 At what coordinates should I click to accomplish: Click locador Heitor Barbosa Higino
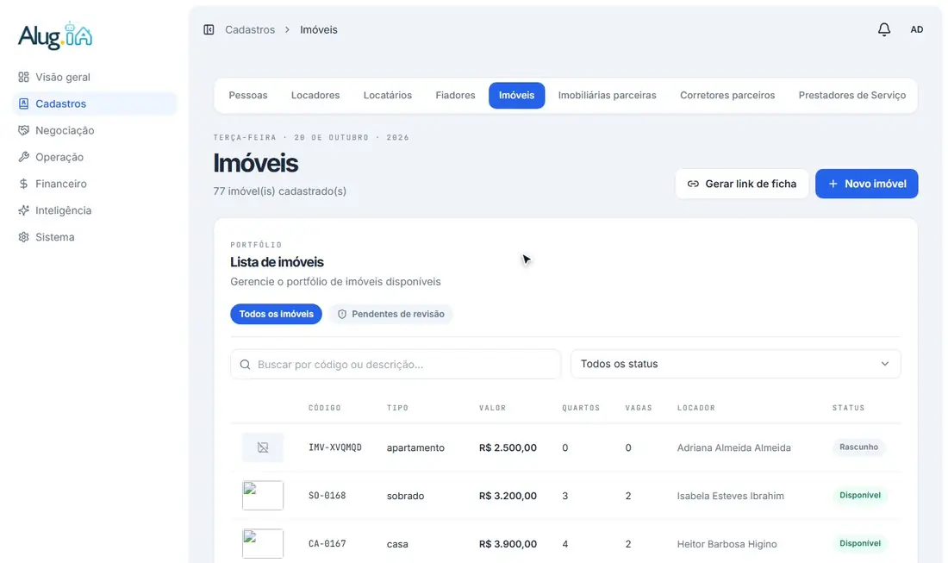pos(727,544)
